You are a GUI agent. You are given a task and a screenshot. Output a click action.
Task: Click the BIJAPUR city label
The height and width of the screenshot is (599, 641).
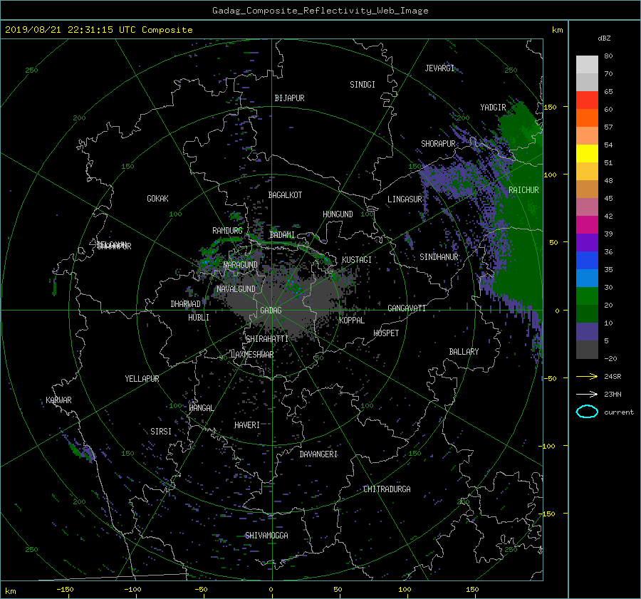point(289,98)
